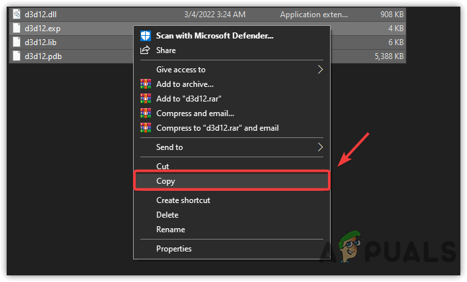The image size is (467, 282).
Task: Choose Compress and email option
Action: point(232,113)
